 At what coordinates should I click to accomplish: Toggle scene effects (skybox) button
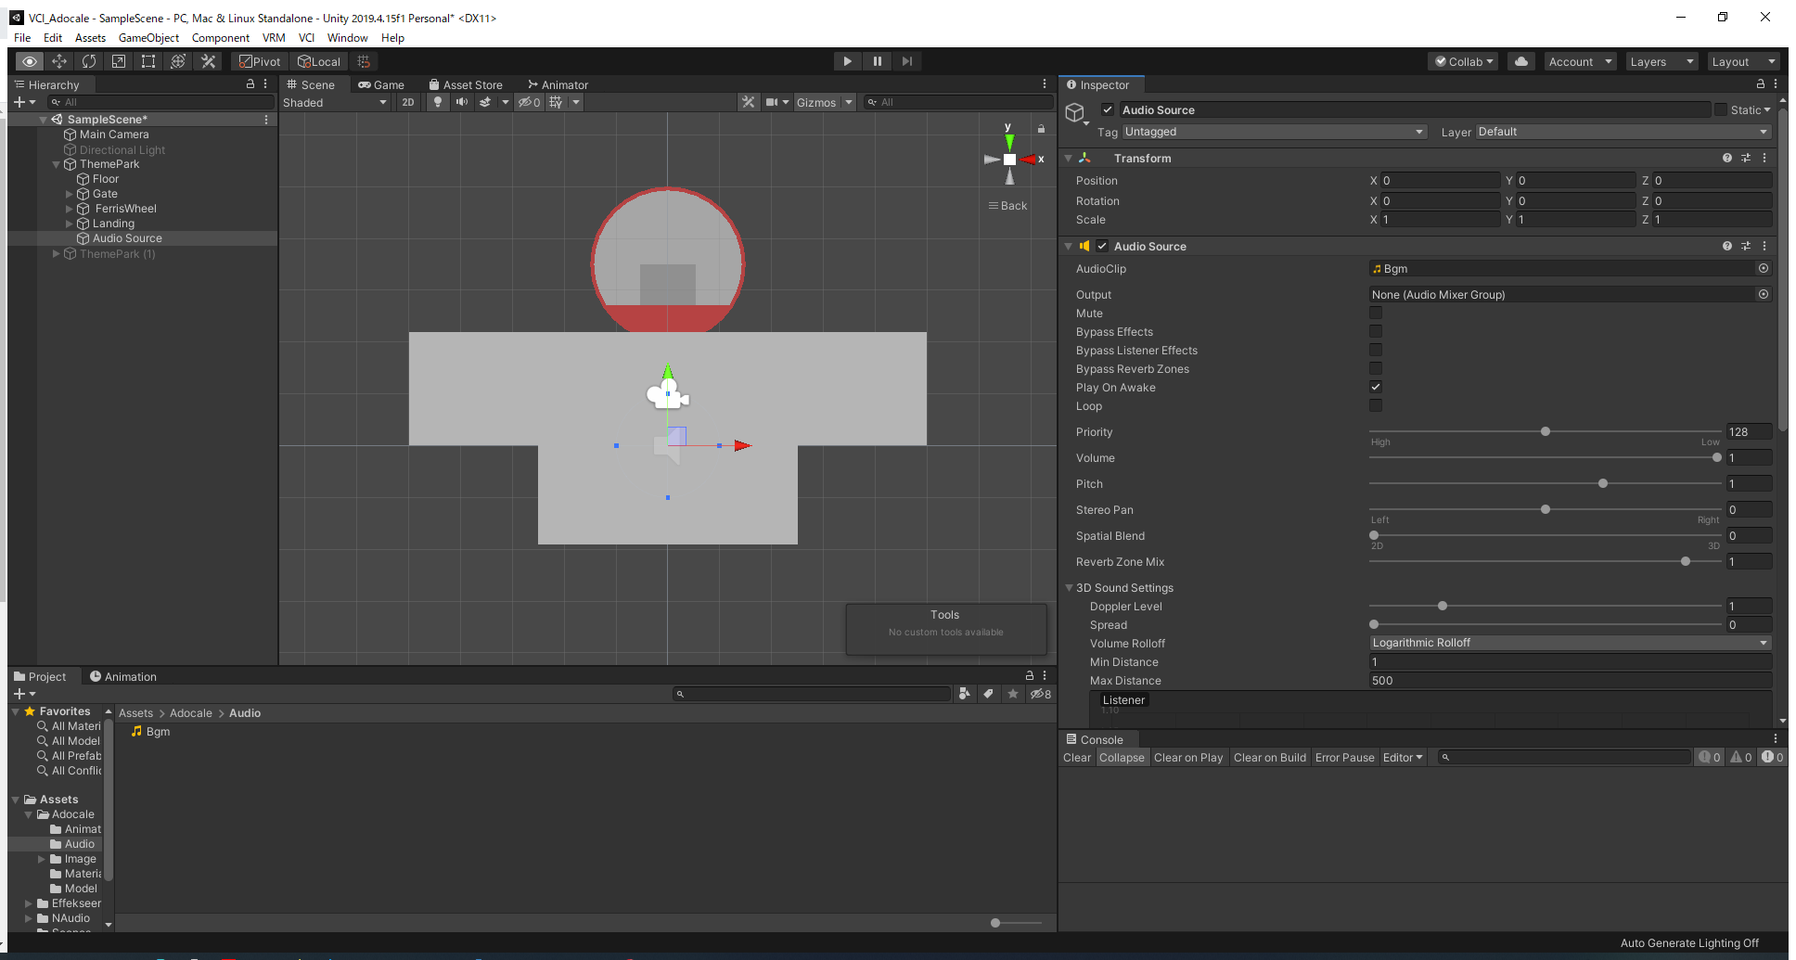point(485,102)
